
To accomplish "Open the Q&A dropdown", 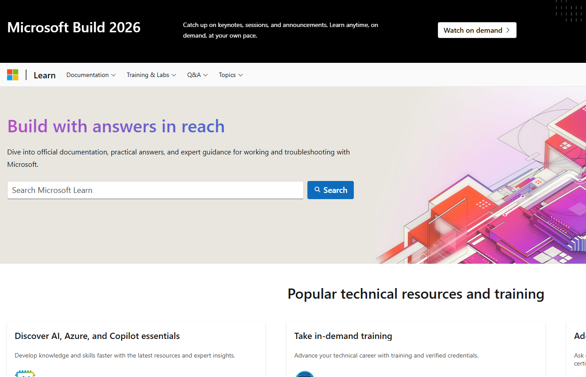I will tap(197, 75).
